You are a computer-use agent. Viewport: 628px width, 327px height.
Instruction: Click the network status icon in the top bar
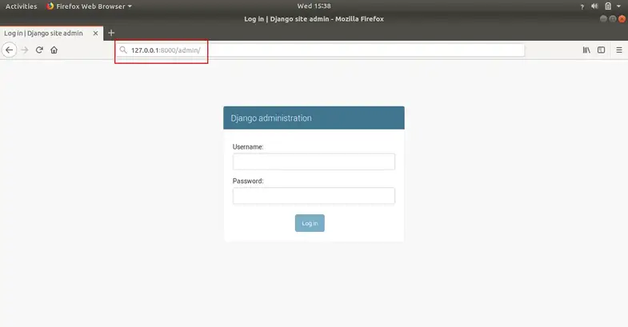click(582, 6)
